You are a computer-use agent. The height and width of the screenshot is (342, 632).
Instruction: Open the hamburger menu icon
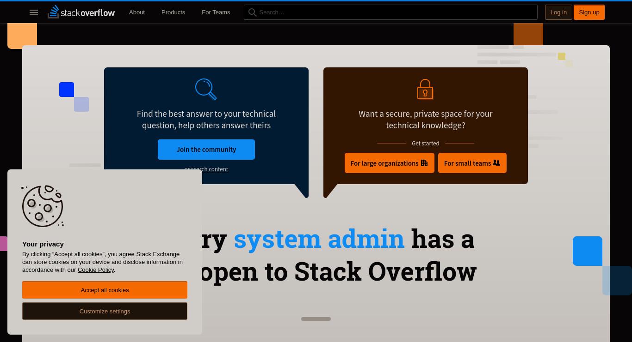pos(34,12)
